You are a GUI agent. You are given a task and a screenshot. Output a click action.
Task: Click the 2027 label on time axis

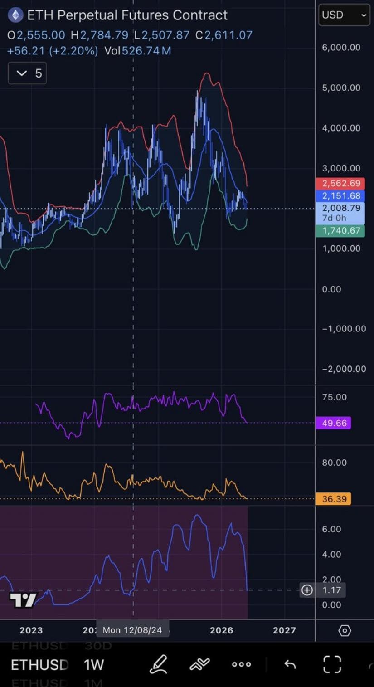284,630
